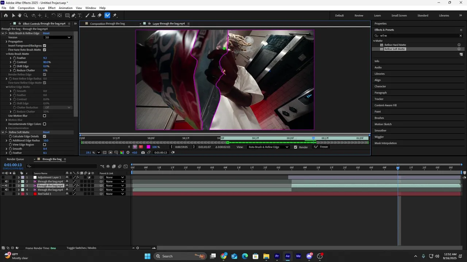
Task: Select the Roto Brush tool
Action: tap(107, 15)
